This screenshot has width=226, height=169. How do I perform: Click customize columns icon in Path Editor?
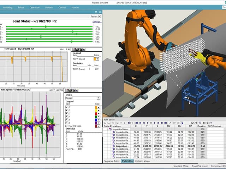[x=130, y=123]
